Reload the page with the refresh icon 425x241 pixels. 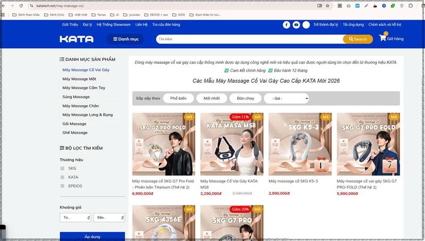click(21, 6)
